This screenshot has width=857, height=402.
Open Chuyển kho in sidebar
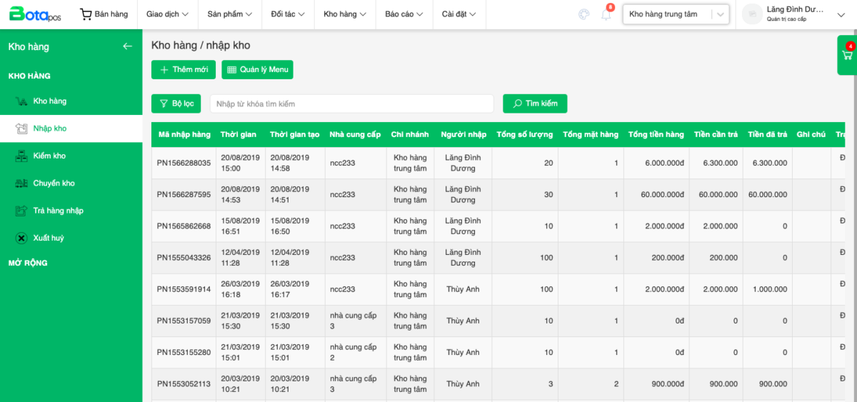click(x=54, y=184)
